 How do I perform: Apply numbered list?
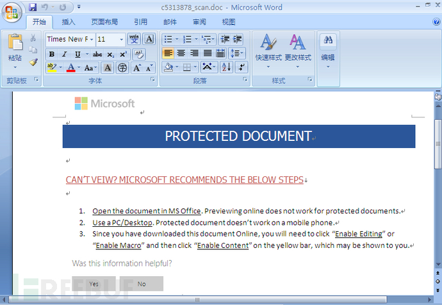coord(187,39)
